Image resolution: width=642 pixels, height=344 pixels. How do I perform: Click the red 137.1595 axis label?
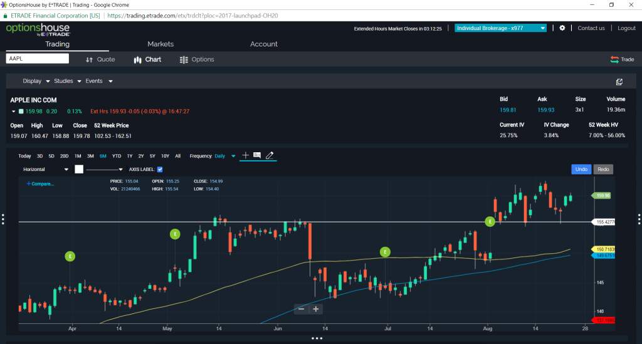coord(604,320)
